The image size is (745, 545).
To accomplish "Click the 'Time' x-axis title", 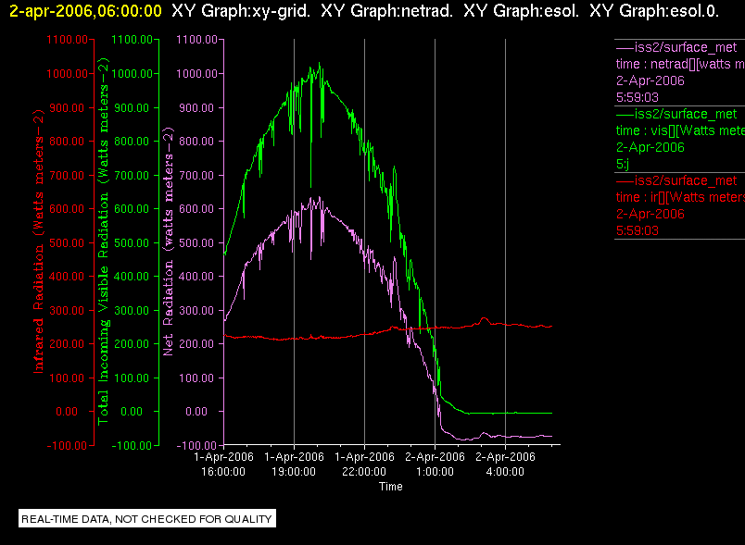I will [390, 487].
